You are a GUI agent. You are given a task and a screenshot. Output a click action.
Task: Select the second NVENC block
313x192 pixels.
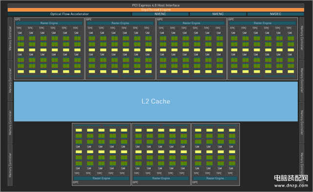(218, 14)
